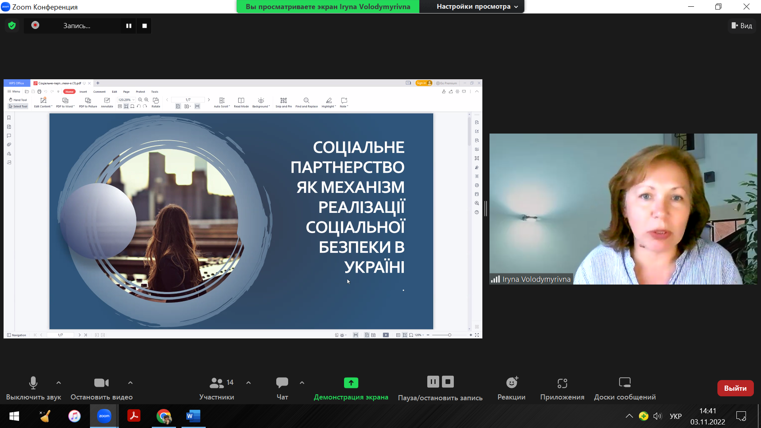The height and width of the screenshot is (428, 761).
Task: Stop recording from top-left indicator
Action: click(x=145, y=26)
